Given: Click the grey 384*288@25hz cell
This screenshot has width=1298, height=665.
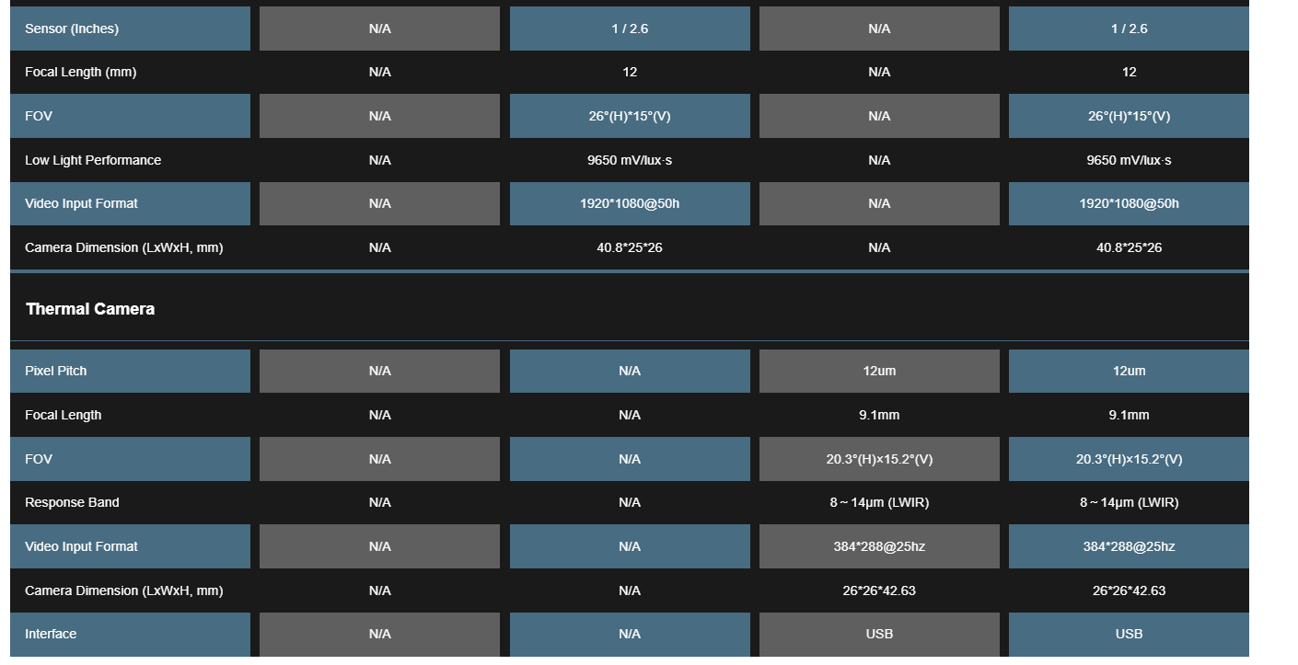Looking at the screenshot, I should coord(879,546).
